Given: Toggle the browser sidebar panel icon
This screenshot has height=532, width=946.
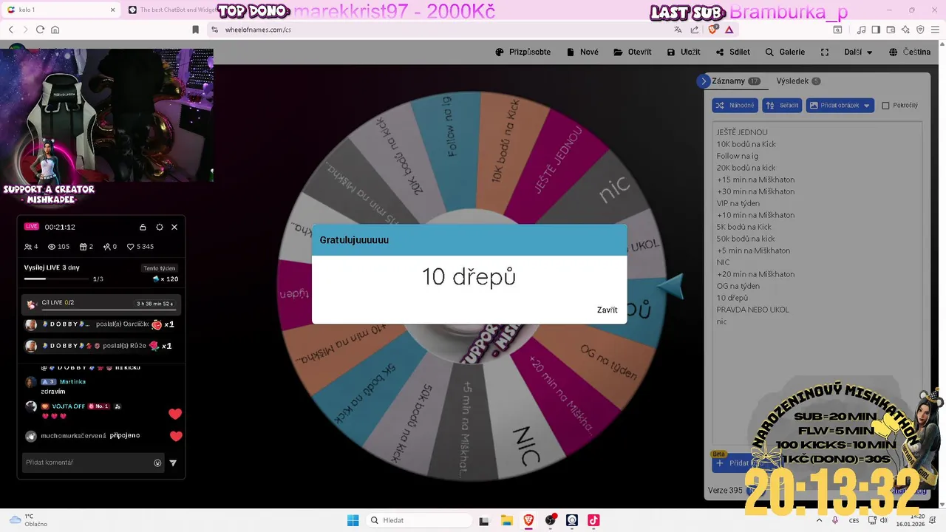Looking at the screenshot, I should pyautogui.click(x=876, y=30).
